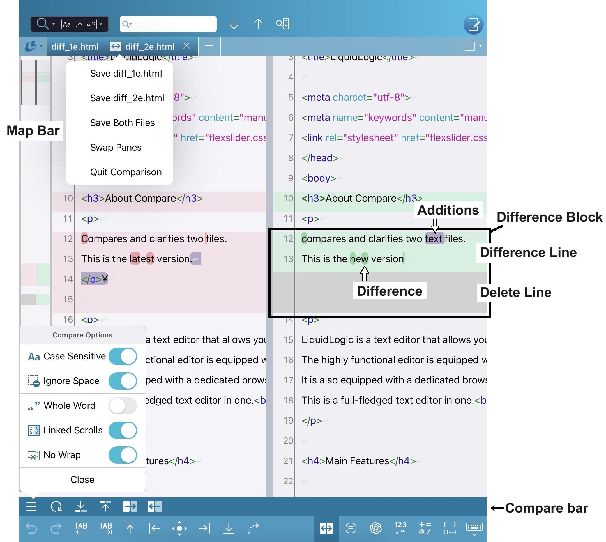The image size is (606, 542).
Task: Enable Whole Word matching
Action: click(x=122, y=406)
